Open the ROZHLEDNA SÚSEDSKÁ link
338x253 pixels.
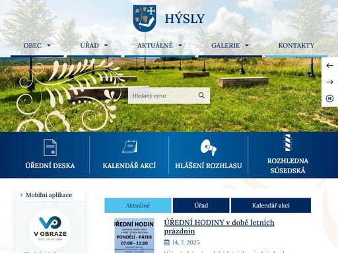pos(288,165)
